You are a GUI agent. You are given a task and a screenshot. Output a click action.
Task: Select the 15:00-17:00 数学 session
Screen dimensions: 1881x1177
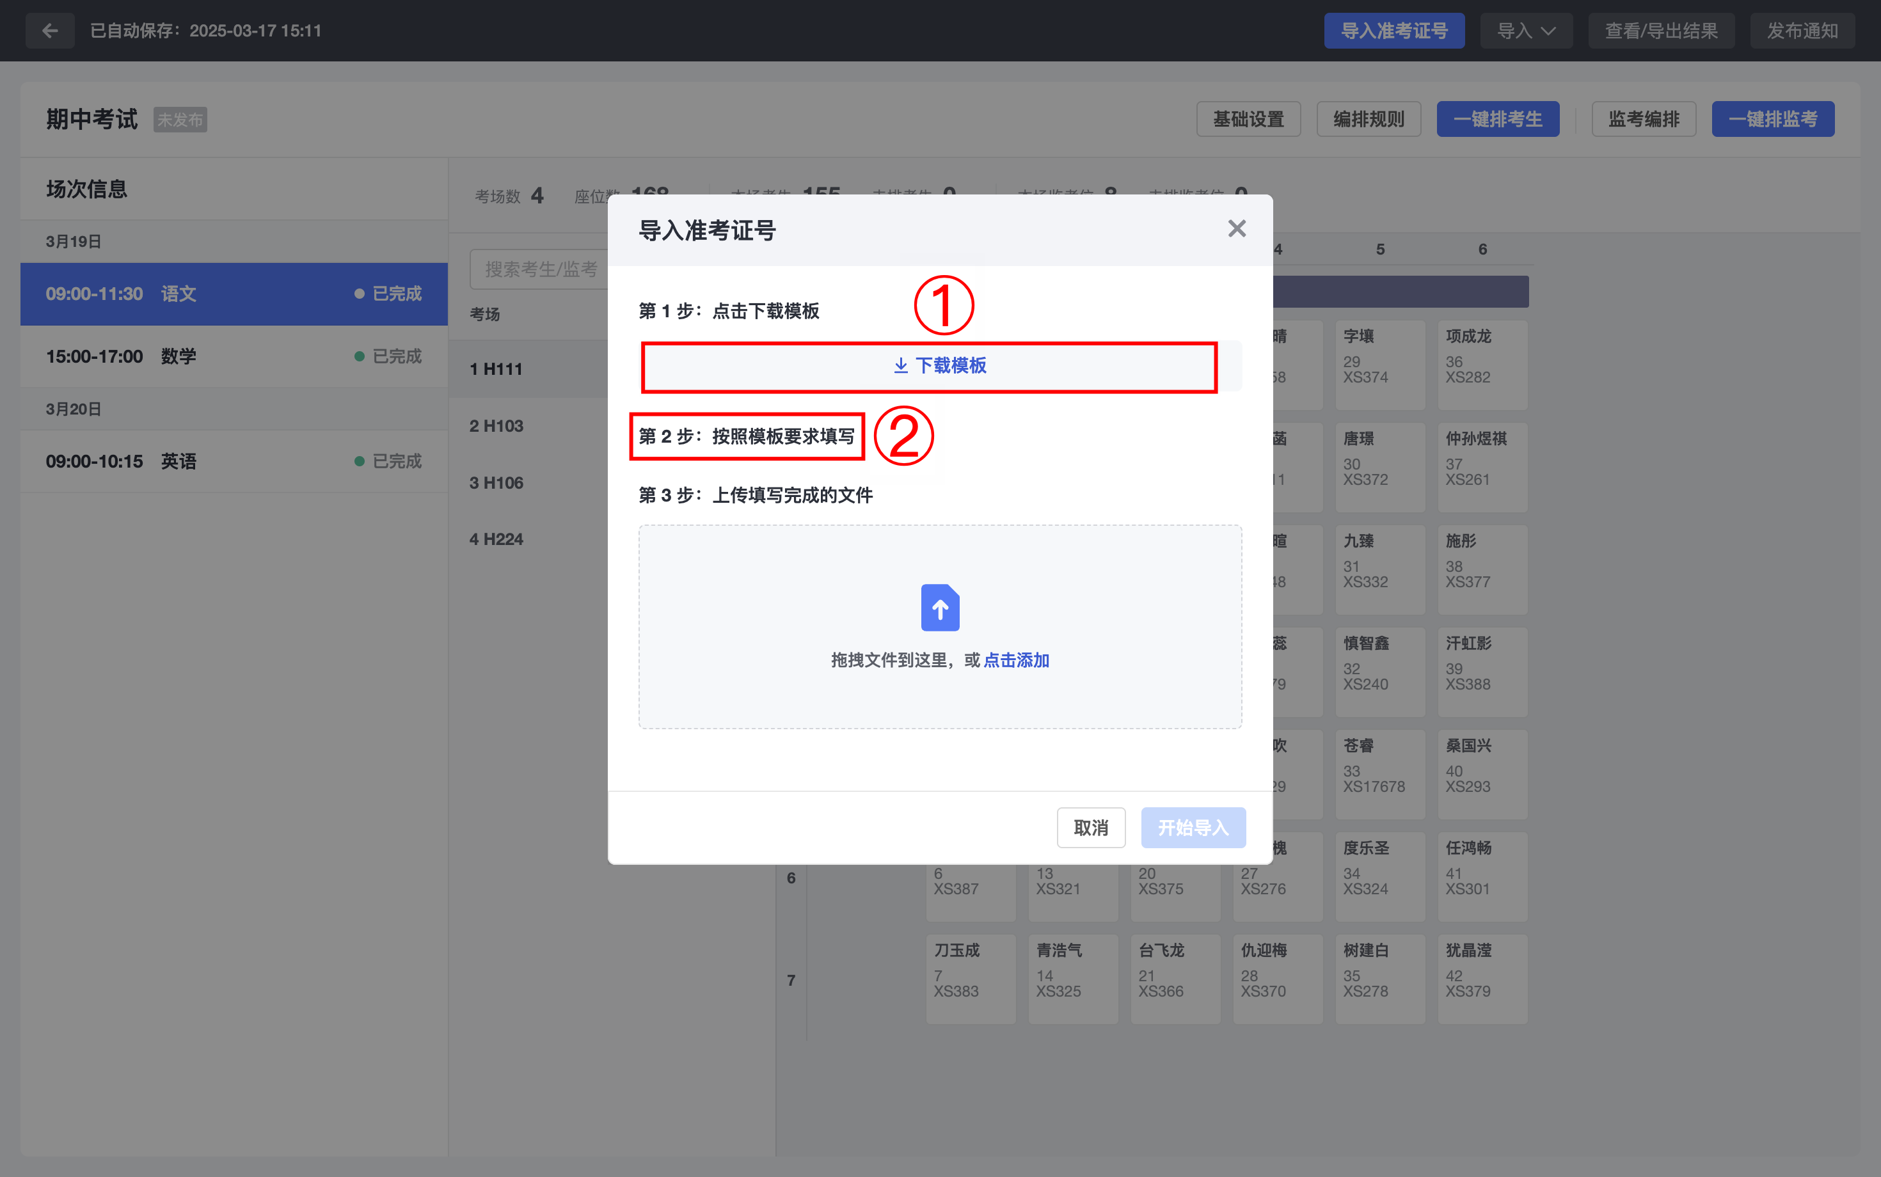(234, 356)
